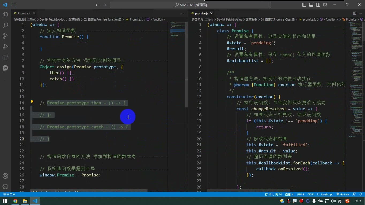
Task: Change indentation via 空格: 4 status item
Action: 289,194
